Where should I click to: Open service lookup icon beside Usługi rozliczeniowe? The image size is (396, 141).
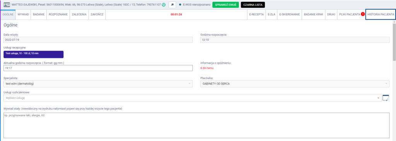pyautogui.click(x=386, y=98)
